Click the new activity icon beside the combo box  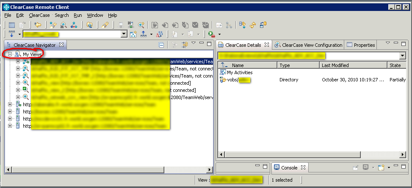(x=133, y=34)
